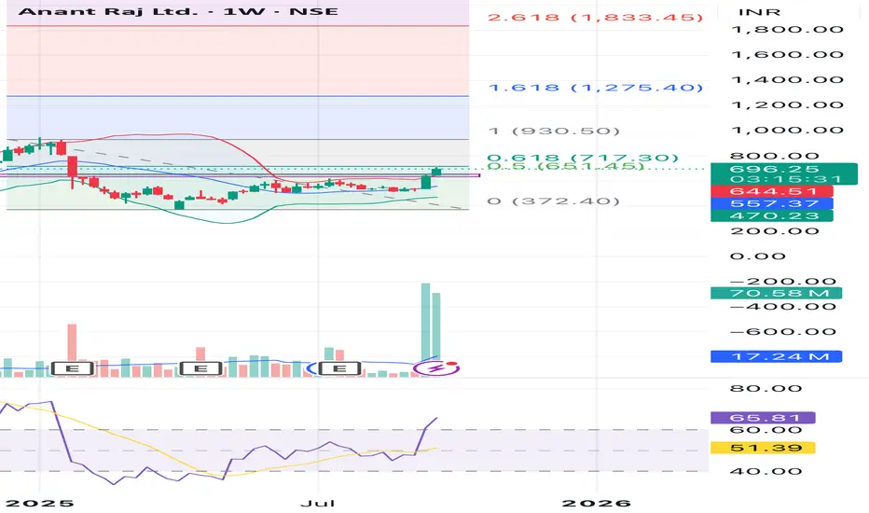Click the Anant Raj Ltd. chart title
Screen dimensions: 869x513
178,11
